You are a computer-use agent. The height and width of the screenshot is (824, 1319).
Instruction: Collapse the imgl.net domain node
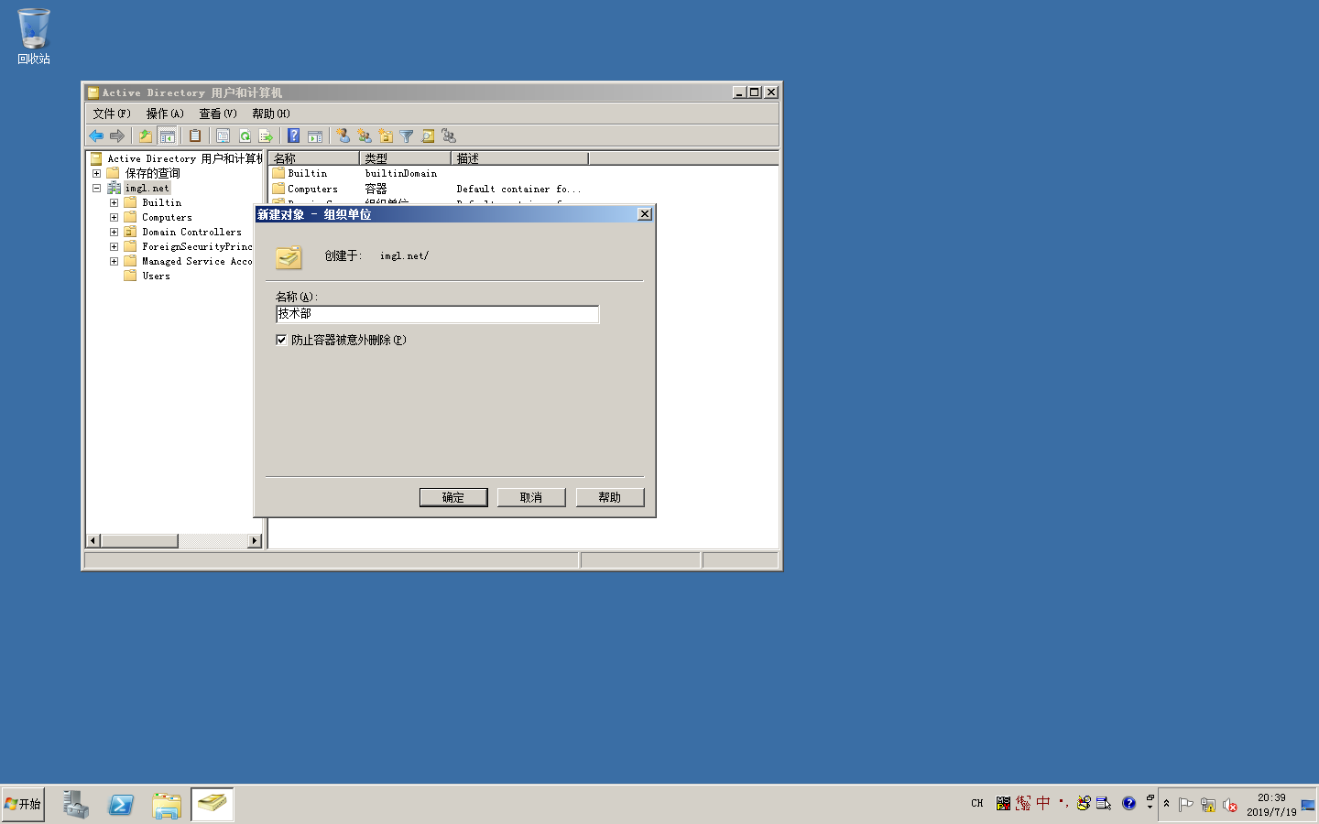(96, 189)
